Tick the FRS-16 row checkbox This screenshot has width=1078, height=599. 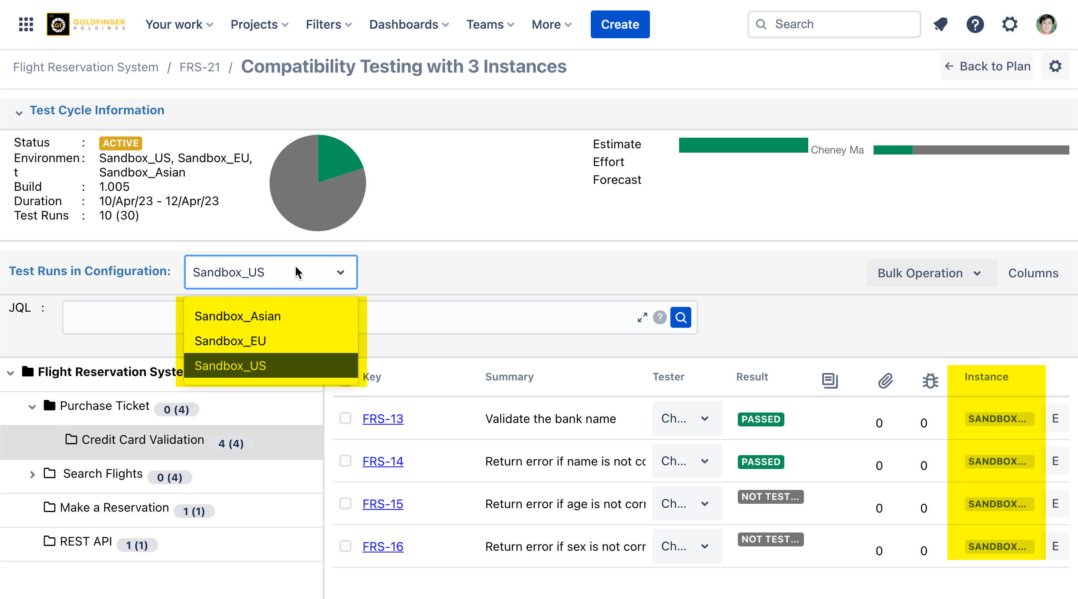(345, 546)
